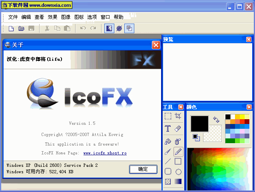Open the 编辑 menu
Screen dimensions: 255x192
point(26,17)
